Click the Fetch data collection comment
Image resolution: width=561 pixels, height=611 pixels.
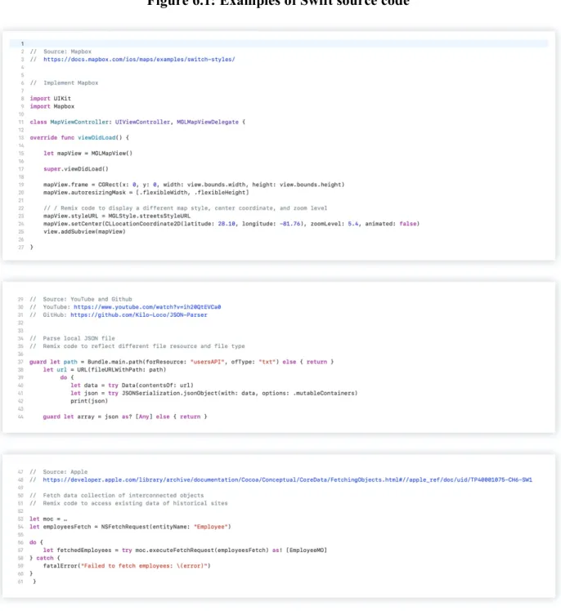coord(117,495)
